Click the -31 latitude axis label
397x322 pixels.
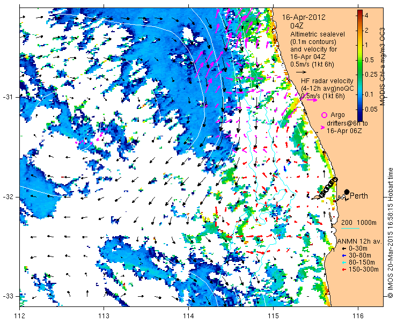click(9, 97)
